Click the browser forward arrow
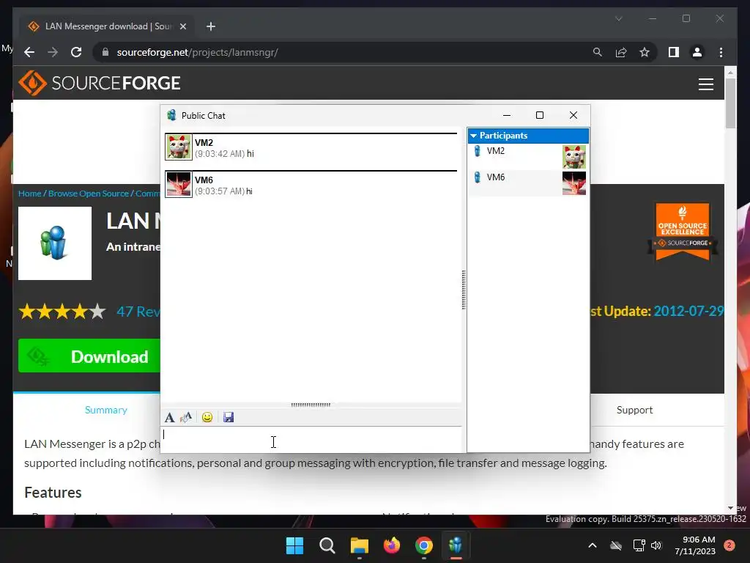 [x=53, y=52]
